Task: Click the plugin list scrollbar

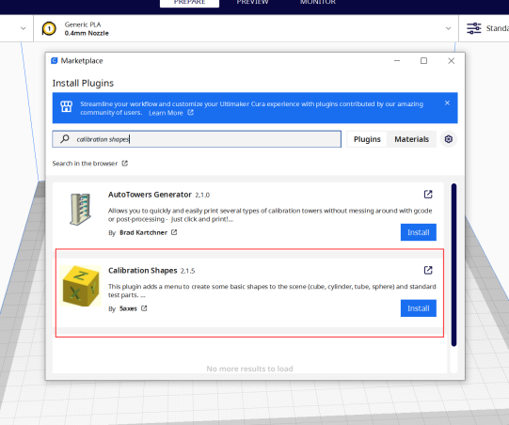Action: click(x=453, y=265)
